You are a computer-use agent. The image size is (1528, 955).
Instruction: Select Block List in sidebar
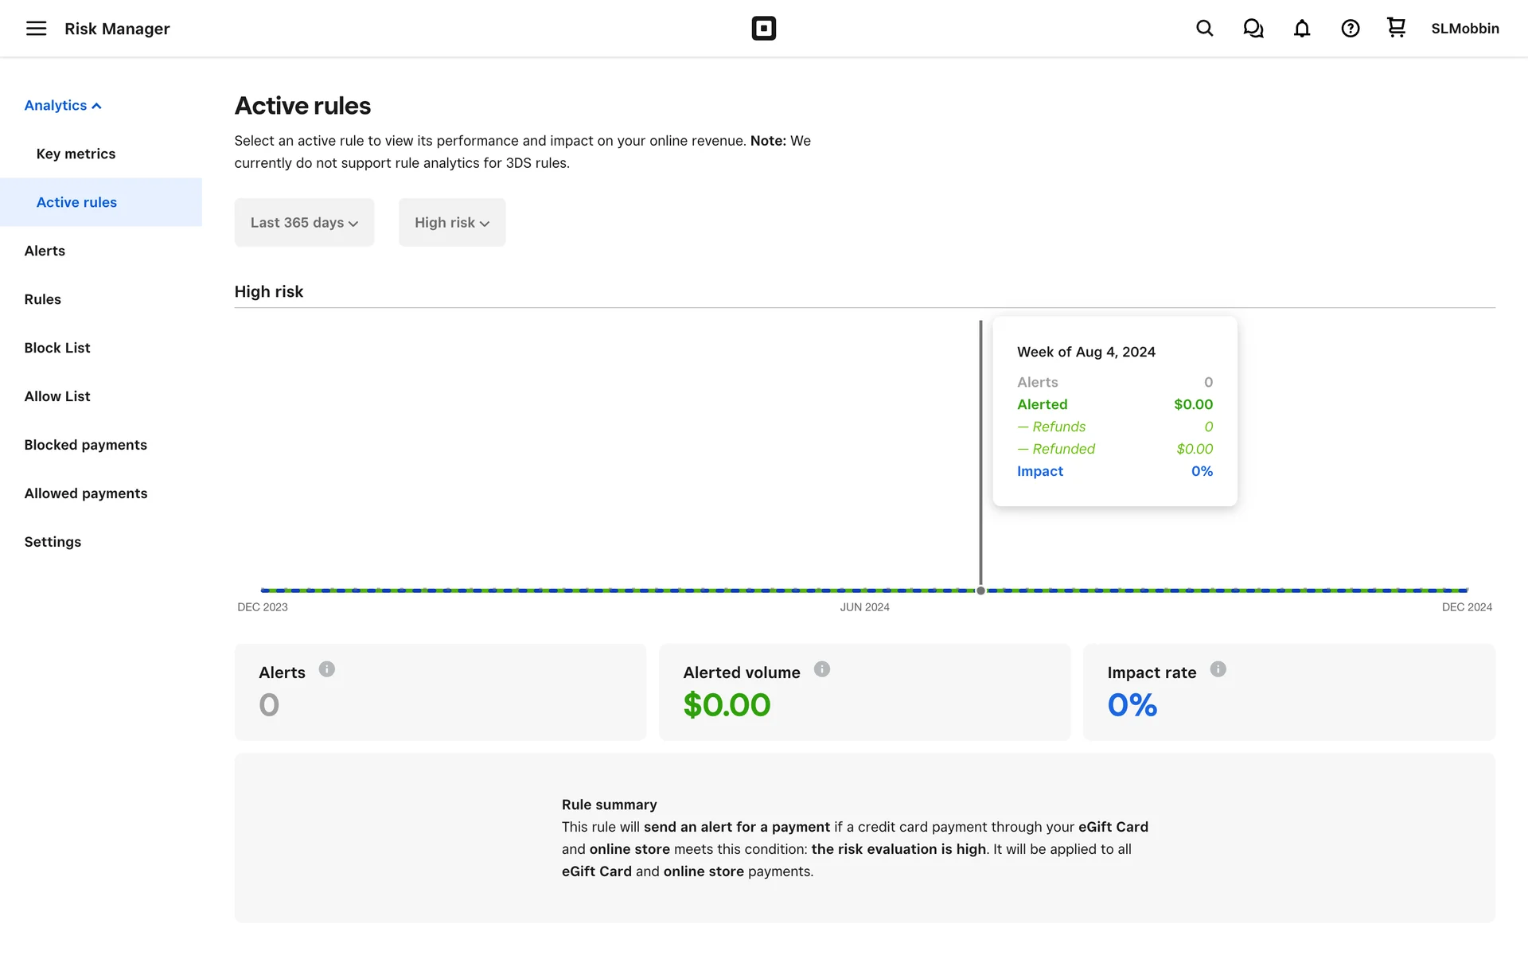coord(57,348)
